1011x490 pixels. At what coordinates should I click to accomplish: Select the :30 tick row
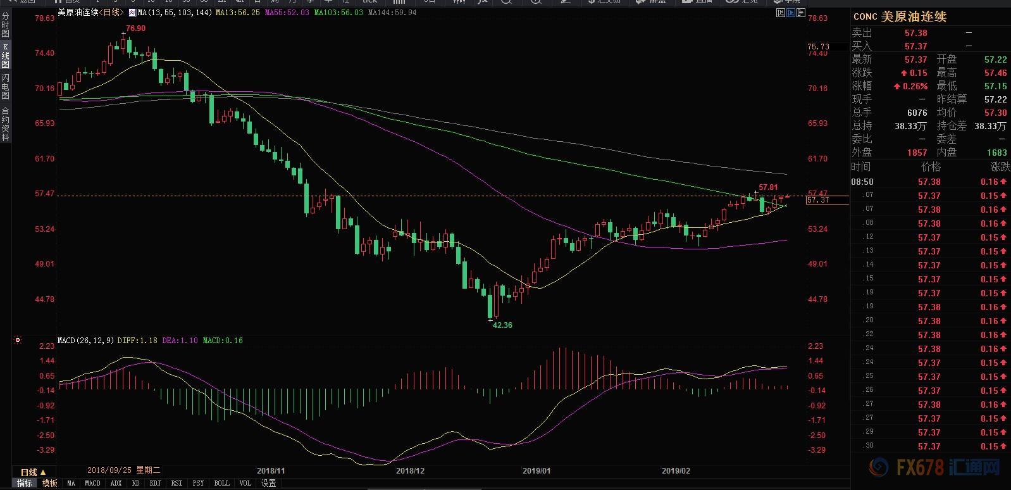coord(931,446)
